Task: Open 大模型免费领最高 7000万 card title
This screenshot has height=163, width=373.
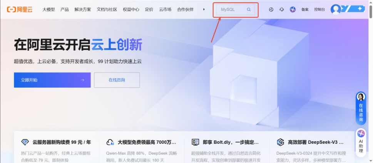Action: (x=147, y=143)
